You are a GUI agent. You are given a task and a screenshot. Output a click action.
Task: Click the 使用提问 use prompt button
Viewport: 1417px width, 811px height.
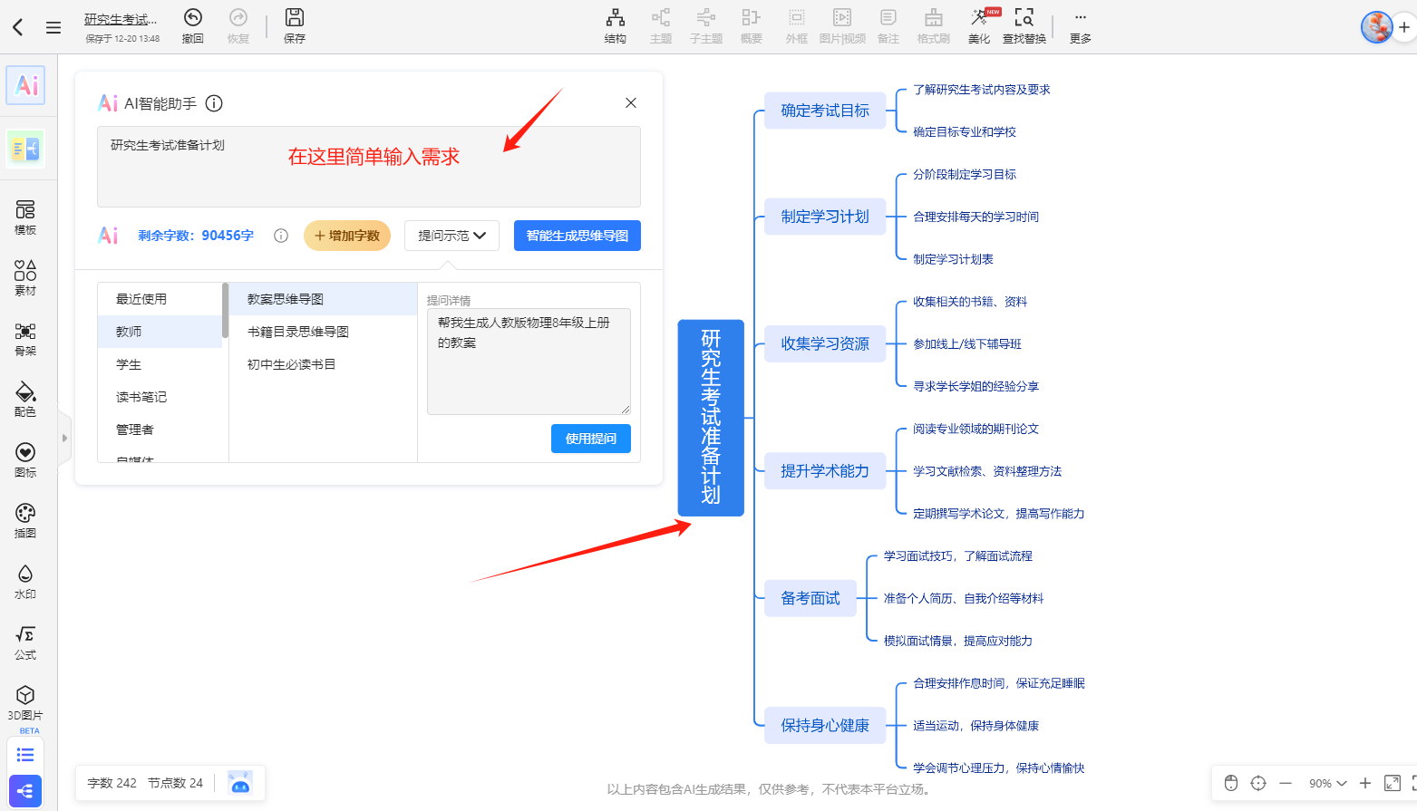point(590,439)
